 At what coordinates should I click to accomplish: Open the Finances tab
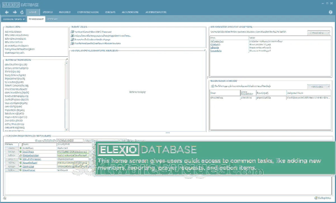[65, 12]
